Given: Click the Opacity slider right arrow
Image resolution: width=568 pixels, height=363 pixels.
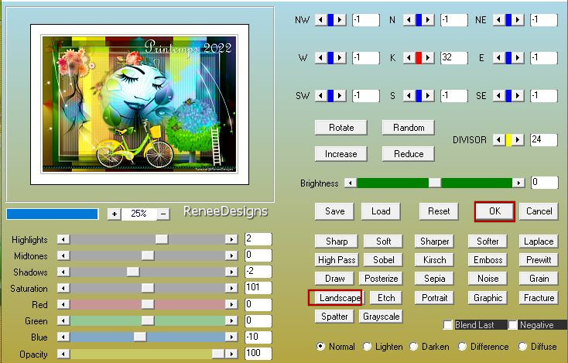Looking at the screenshot, I should tap(231, 353).
